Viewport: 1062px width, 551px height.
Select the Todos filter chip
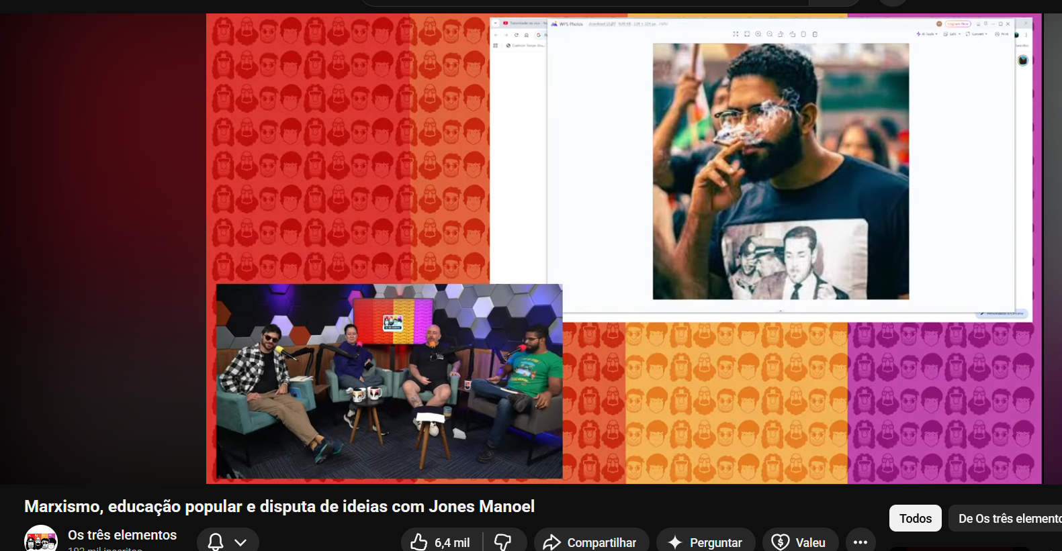915,518
